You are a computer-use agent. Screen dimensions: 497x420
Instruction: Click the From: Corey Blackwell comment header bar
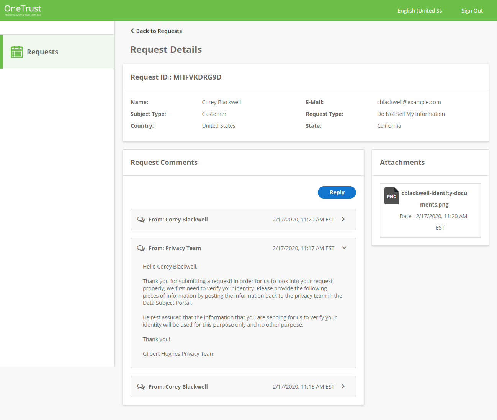click(230, 219)
